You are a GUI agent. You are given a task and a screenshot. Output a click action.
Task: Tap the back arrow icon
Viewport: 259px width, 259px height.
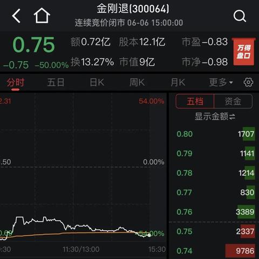point(16,16)
